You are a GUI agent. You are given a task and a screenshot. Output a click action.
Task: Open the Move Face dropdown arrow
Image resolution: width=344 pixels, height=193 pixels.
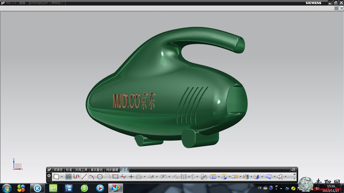tap(285, 177)
